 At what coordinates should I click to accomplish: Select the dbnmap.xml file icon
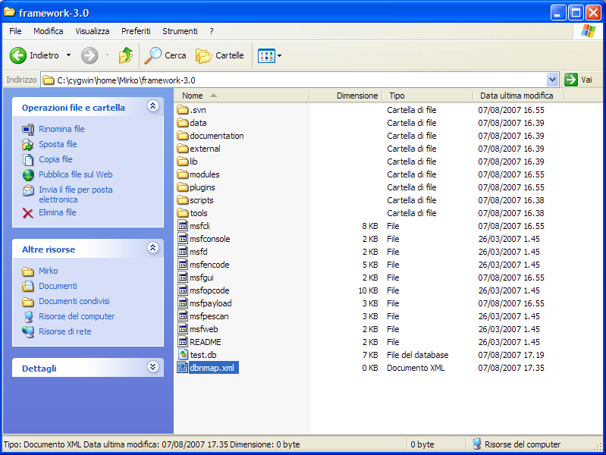coord(183,368)
